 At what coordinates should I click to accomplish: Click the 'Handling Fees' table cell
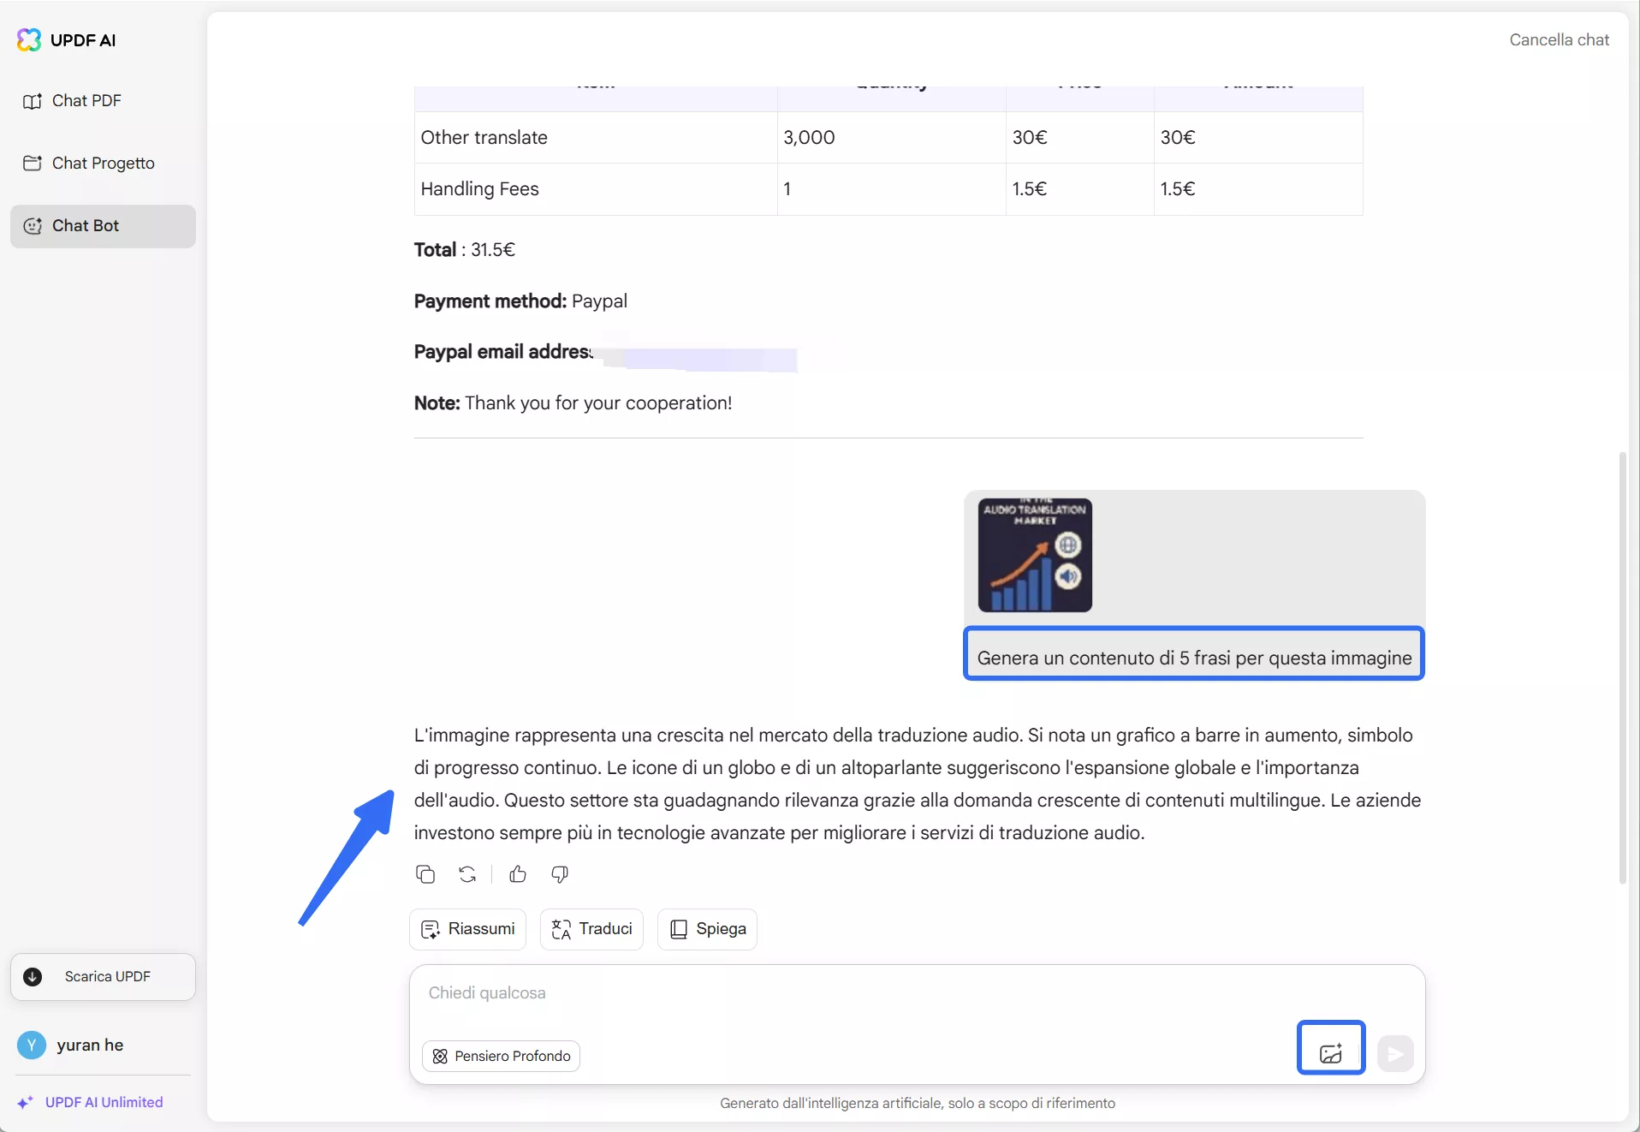coord(596,189)
